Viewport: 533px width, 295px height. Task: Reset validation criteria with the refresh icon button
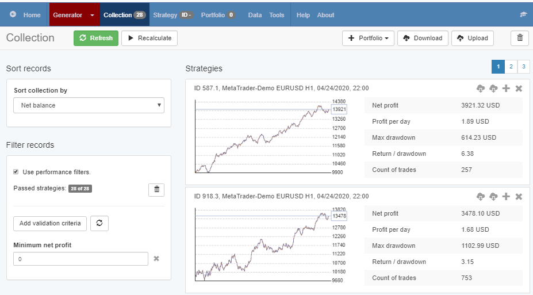tap(99, 223)
